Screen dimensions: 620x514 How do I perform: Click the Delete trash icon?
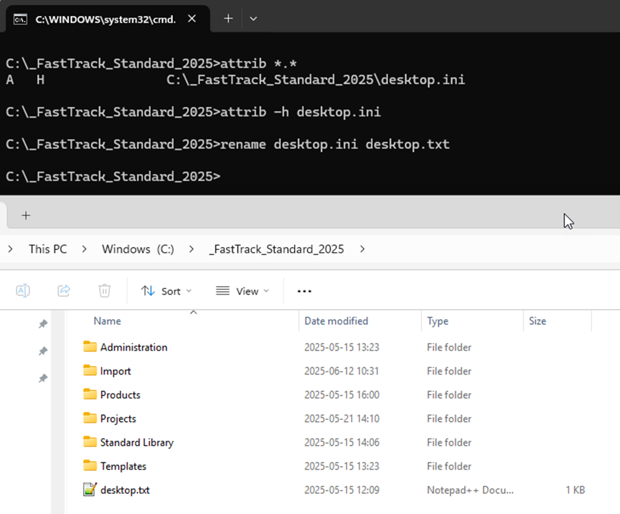(x=104, y=290)
